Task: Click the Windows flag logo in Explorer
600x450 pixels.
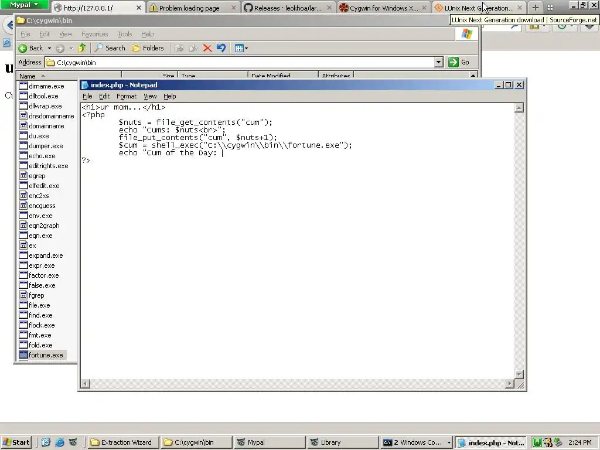Action: [x=466, y=34]
